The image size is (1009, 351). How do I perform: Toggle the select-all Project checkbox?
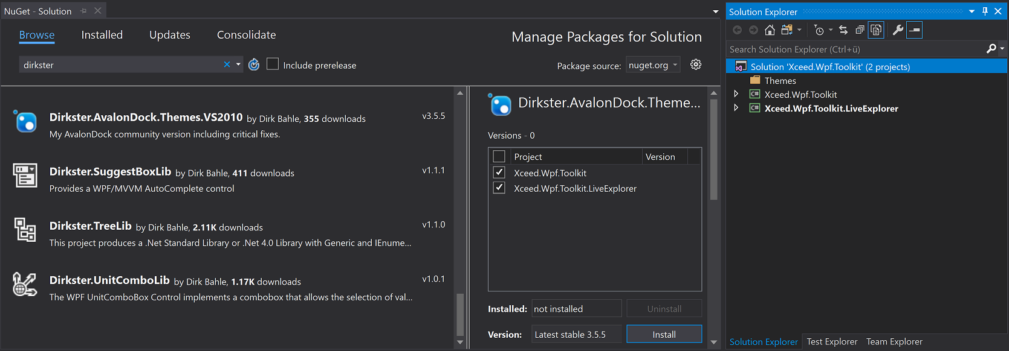(x=499, y=157)
